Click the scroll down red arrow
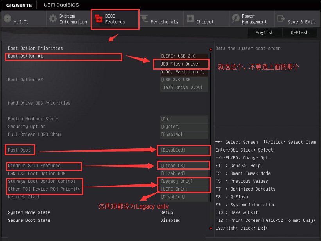321x241 pixels. click(x=211, y=229)
